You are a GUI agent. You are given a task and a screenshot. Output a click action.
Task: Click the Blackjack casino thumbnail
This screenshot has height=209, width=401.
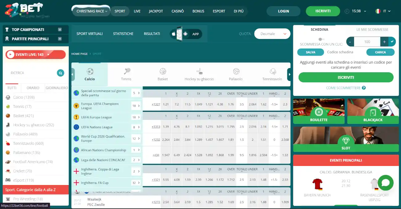(x=373, y=112)
